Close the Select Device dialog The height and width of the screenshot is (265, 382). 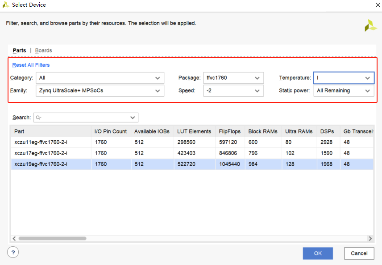(378, 5)
